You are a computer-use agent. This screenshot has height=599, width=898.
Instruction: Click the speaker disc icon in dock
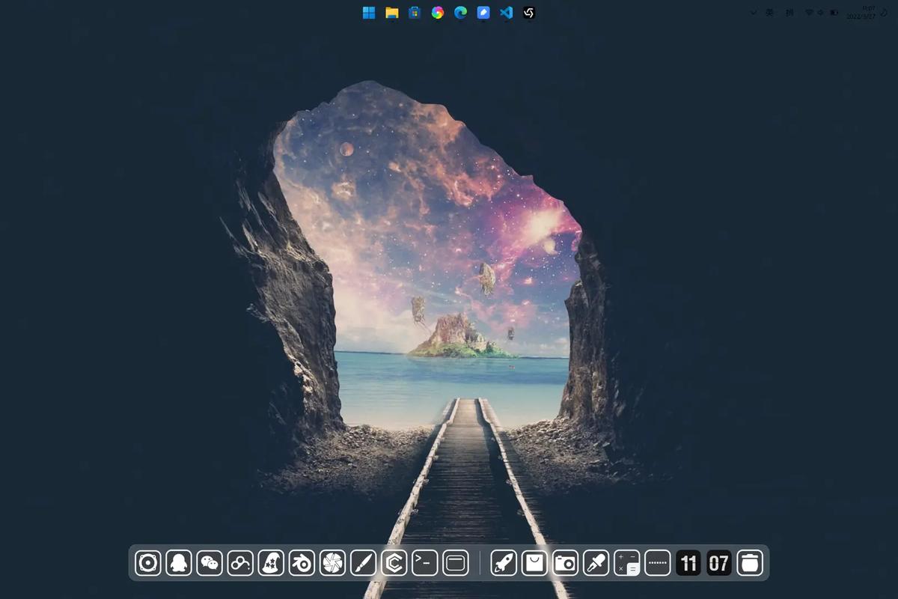click(148, 563)
